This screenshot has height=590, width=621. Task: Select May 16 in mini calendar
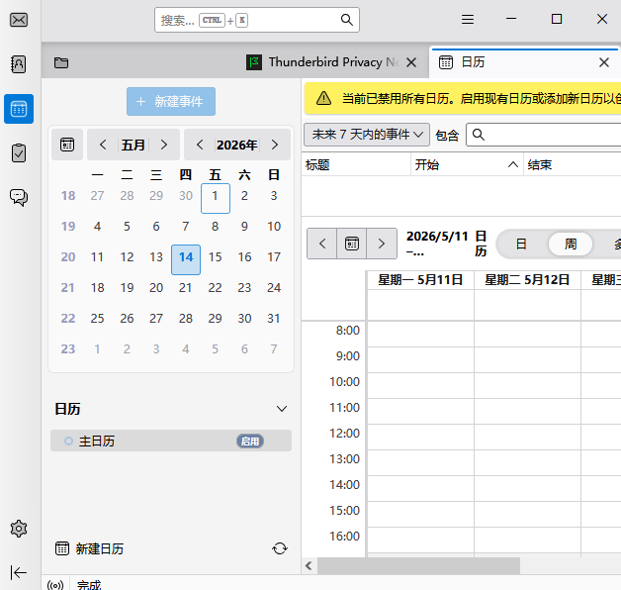(x=244, y=257)
